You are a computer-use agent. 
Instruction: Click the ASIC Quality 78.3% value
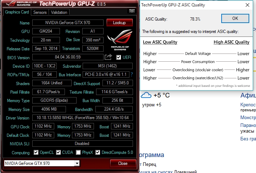[195, 19]
